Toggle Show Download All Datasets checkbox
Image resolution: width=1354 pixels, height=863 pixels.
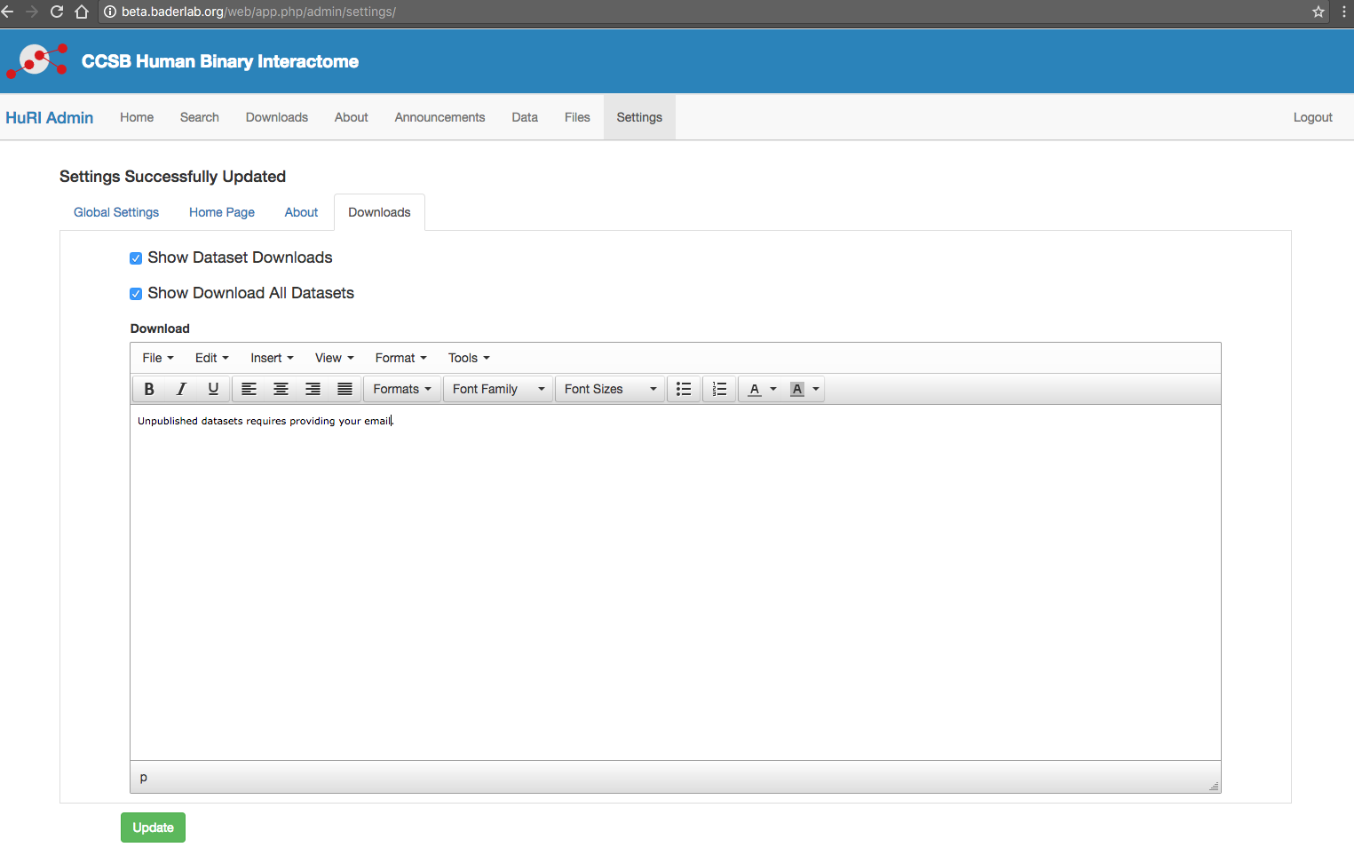(136, 294)
